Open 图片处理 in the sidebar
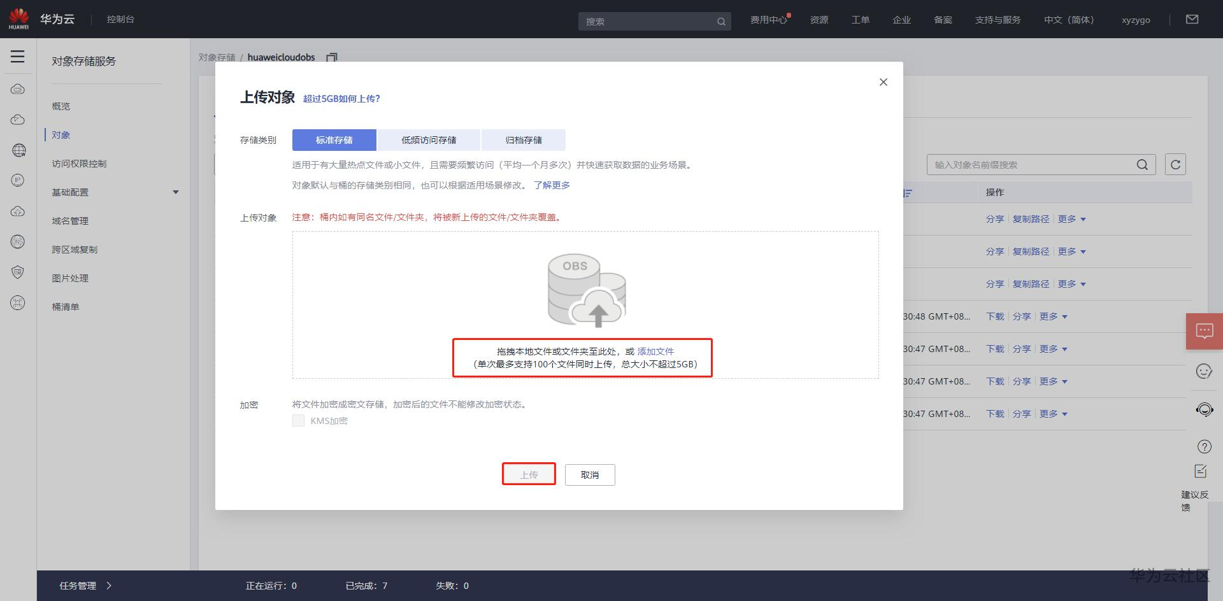 click(x=70, y=278)
